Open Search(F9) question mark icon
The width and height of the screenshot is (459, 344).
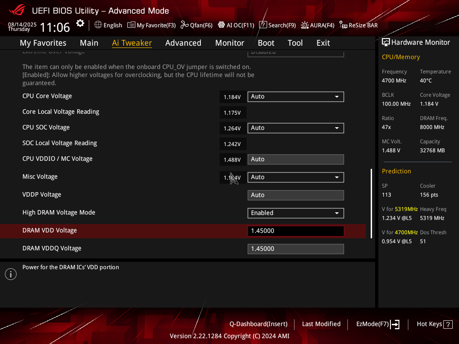(x=263, y=25)
